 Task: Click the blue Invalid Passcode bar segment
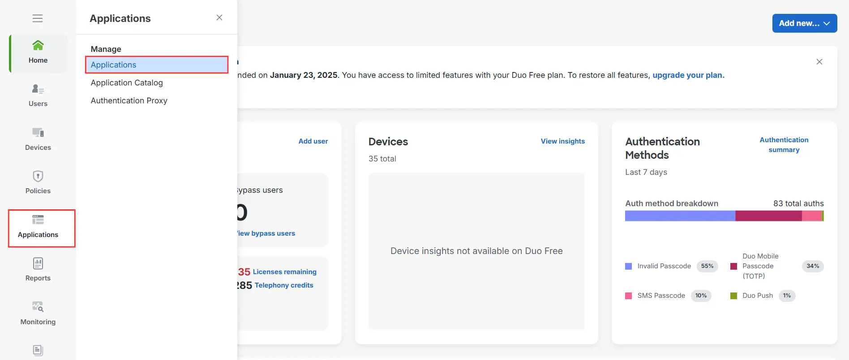(x=680, y=216)
